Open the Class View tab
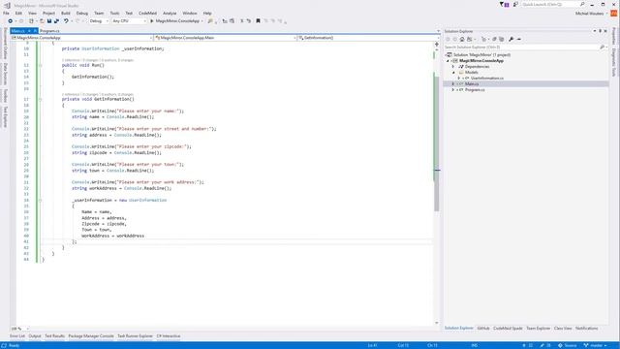 563,328
